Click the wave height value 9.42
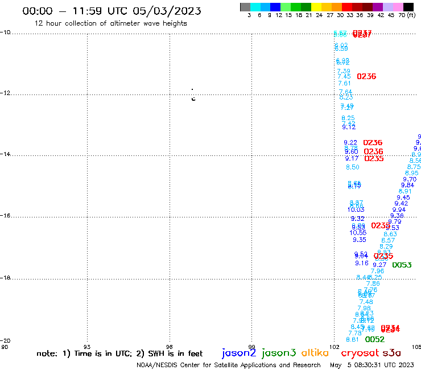 401,203
